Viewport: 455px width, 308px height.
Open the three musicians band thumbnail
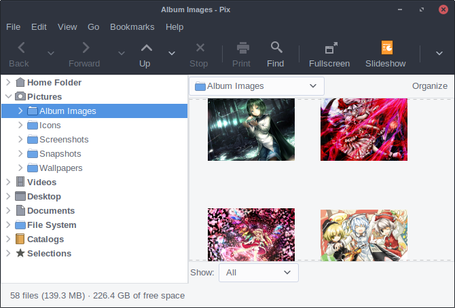tap(364, 235)
